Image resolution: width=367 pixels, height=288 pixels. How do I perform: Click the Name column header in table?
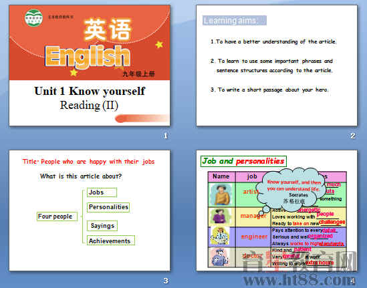click(x=221, y=176)
